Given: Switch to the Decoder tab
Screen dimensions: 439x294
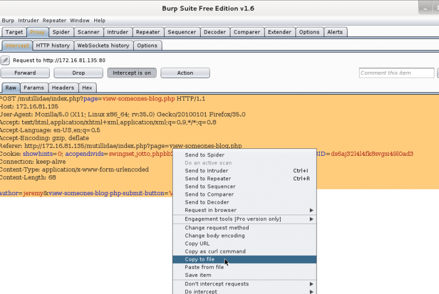Looking at the screenshot, I should [x=215, y=32].
